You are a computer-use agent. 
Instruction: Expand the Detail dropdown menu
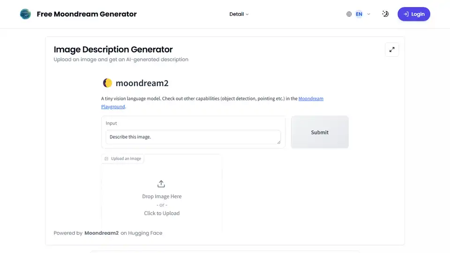click(239, 14)
